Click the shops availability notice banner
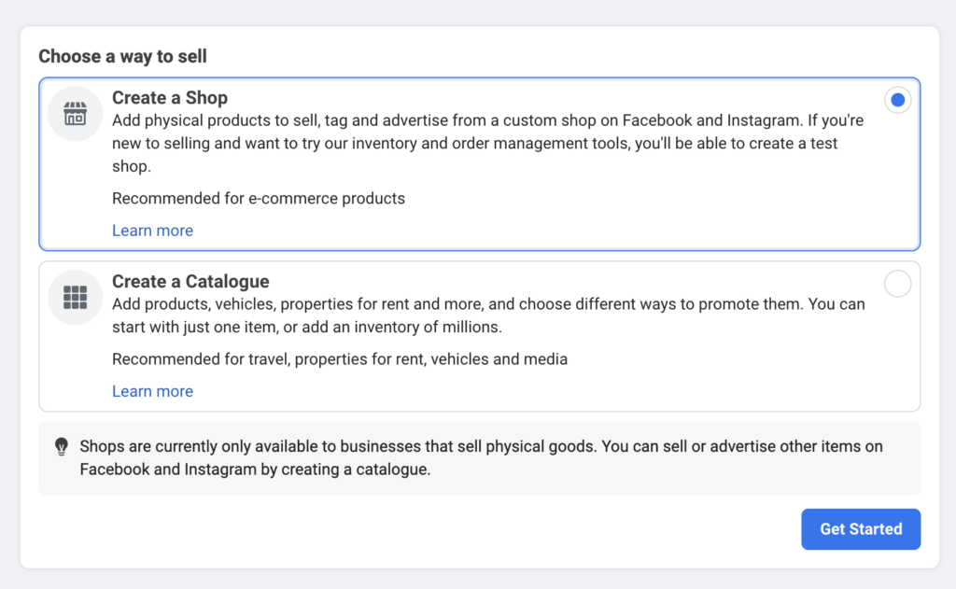 tap(478, 457)
